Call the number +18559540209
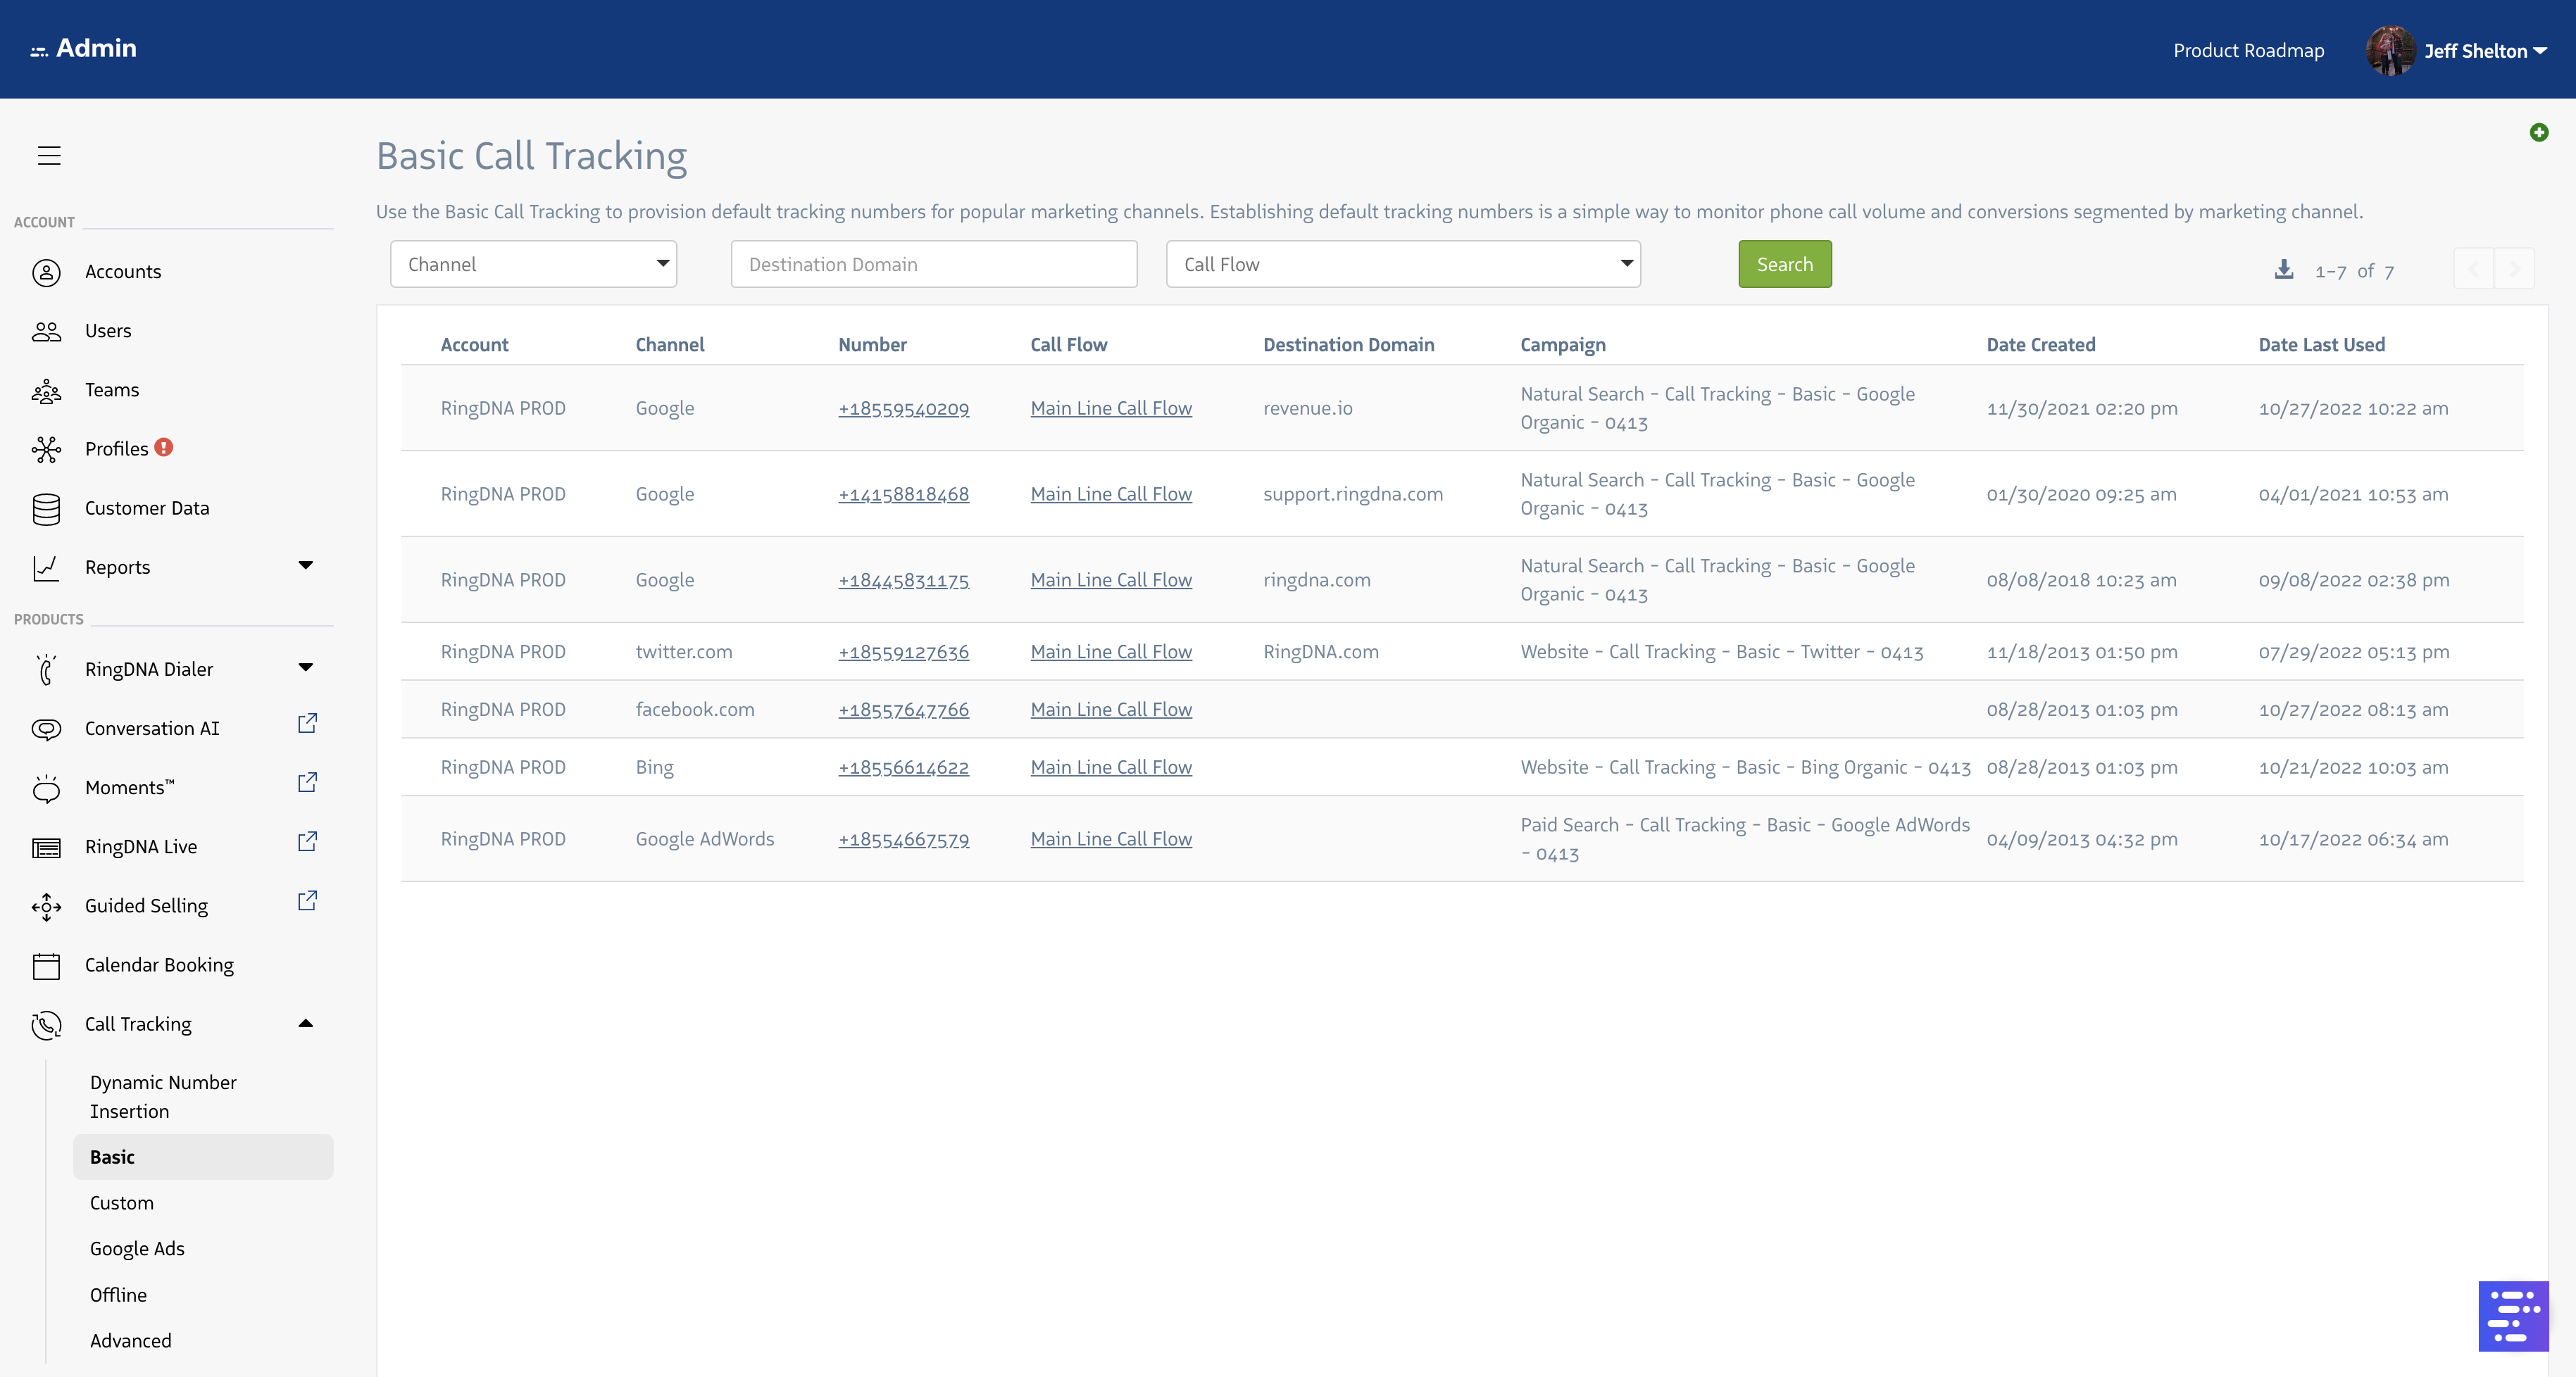The height and width of the screenshot is (1377, 2576). tap(903, 408)
